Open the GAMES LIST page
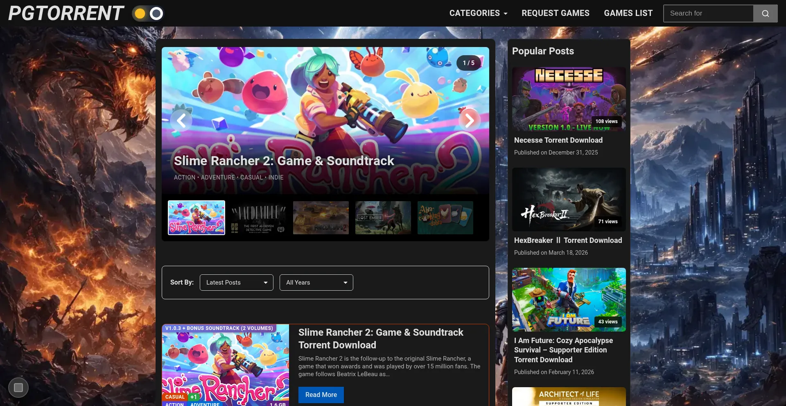This screenshot has width=786, height=406. [628, 13]
